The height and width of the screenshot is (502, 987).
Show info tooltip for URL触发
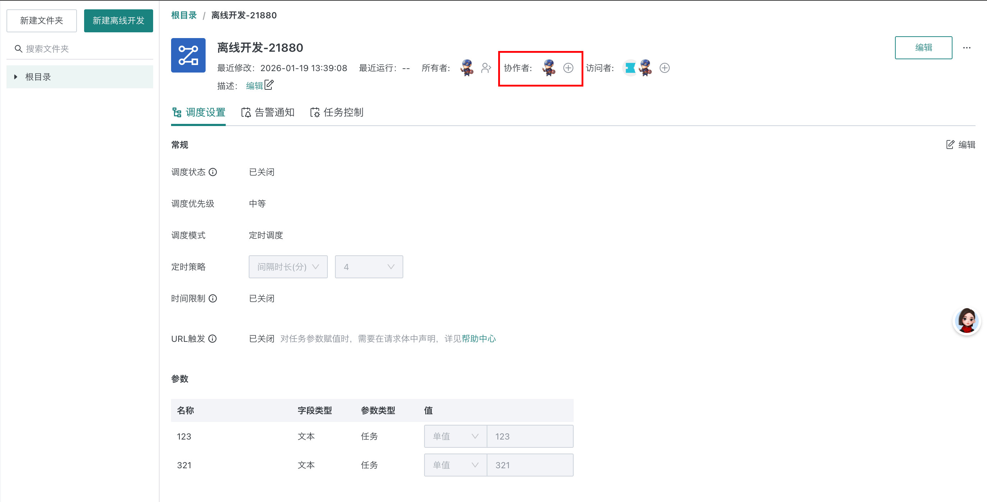coord(213,339)
